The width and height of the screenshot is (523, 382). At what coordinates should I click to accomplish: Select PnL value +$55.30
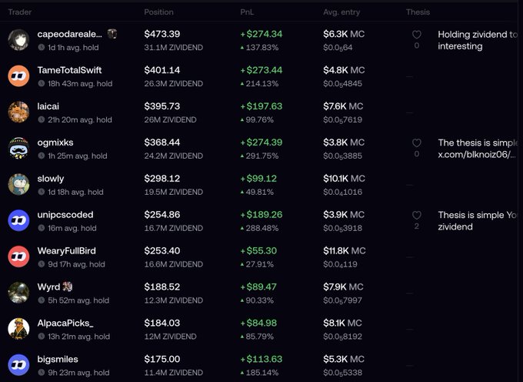coord(258,251)
